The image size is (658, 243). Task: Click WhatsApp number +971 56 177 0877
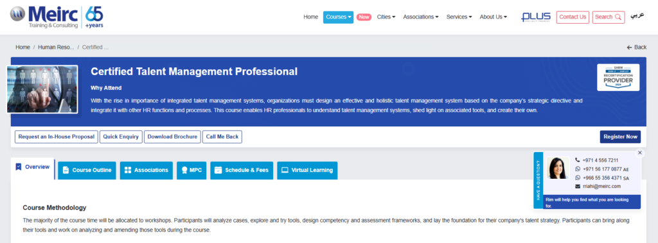pyautogui.click(x=602, y=169)
